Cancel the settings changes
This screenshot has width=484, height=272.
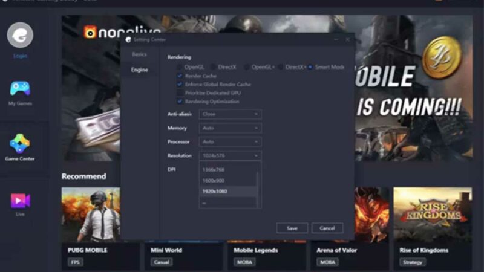(327, 228)
